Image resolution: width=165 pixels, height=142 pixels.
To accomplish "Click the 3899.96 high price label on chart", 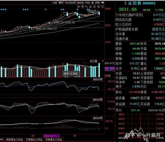I will 92,11.
